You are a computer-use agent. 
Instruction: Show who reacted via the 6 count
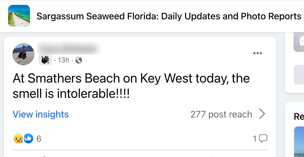tap(39, 139)
